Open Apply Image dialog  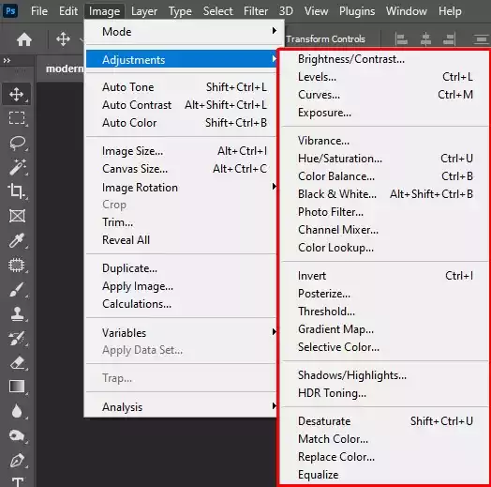tap(182, 286)
